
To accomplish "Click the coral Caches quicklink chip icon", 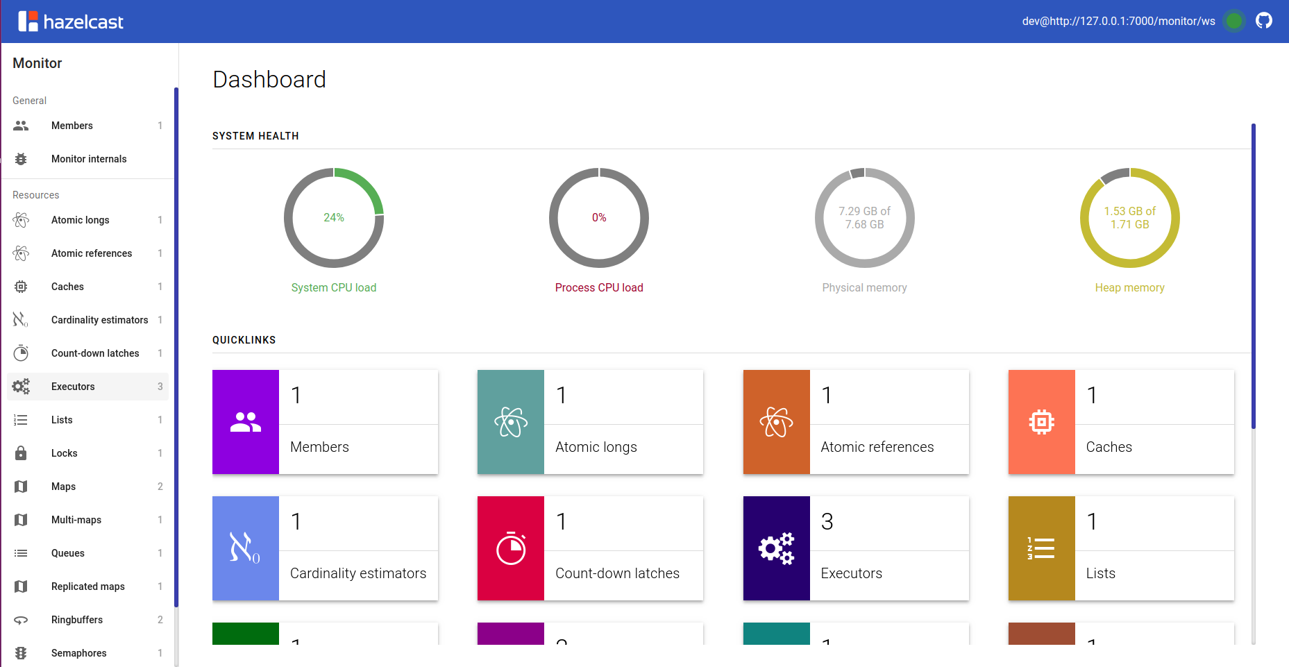I will pos(1042,422).
